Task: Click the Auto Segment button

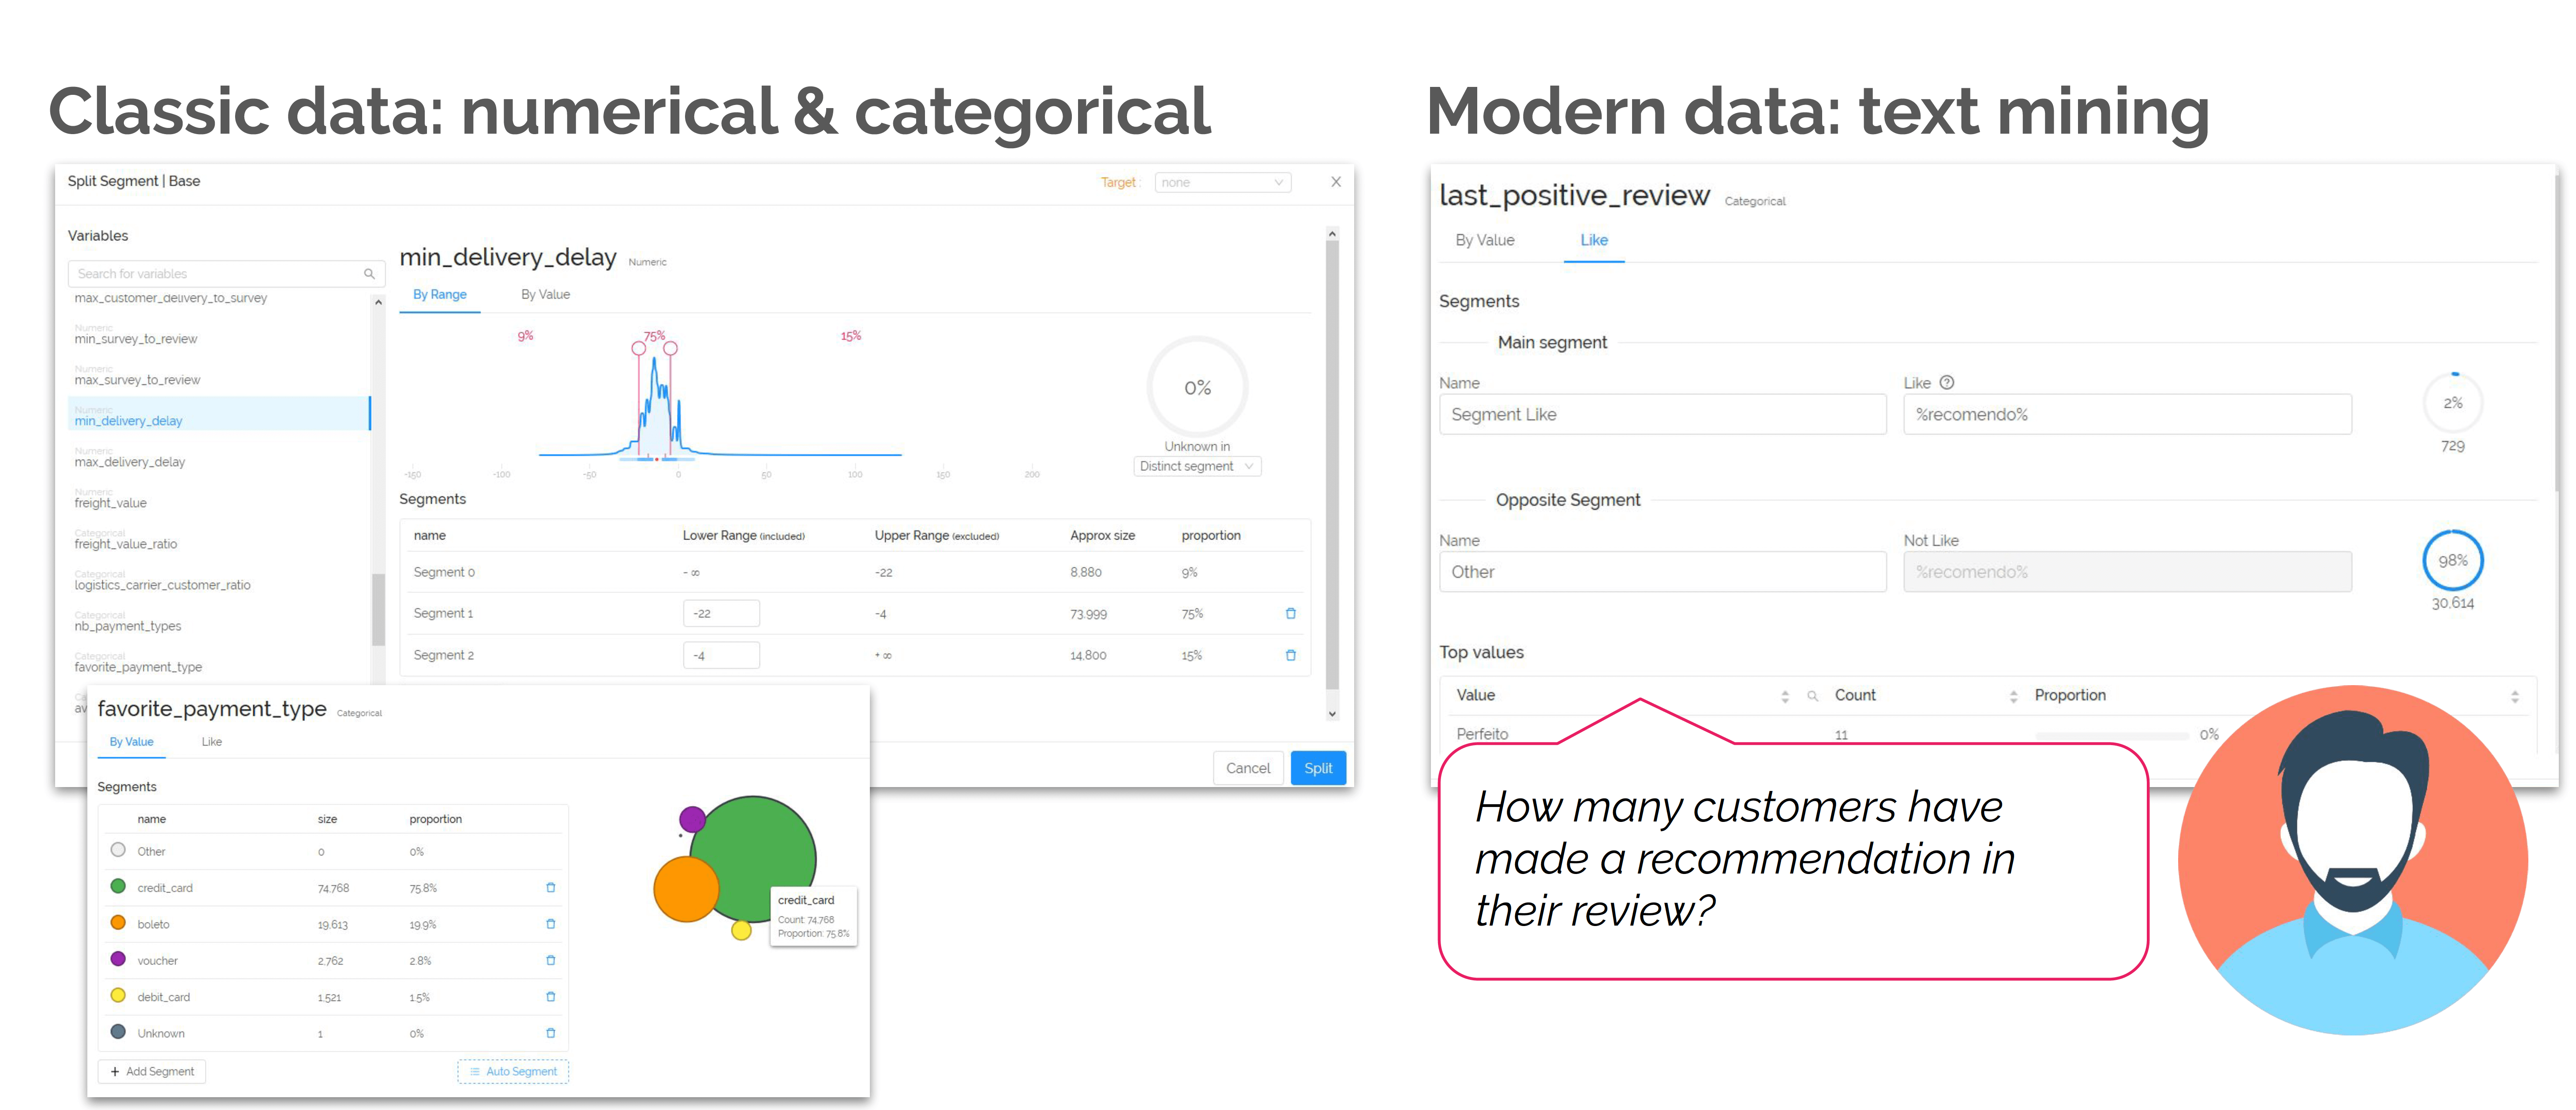Action: (x=513, y=1071)
